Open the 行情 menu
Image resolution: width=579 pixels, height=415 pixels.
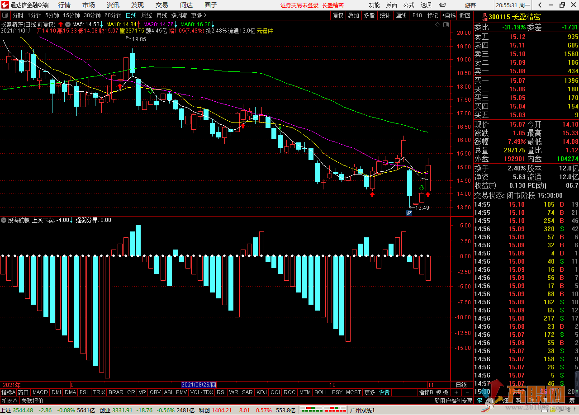click(x=64, y=5)
